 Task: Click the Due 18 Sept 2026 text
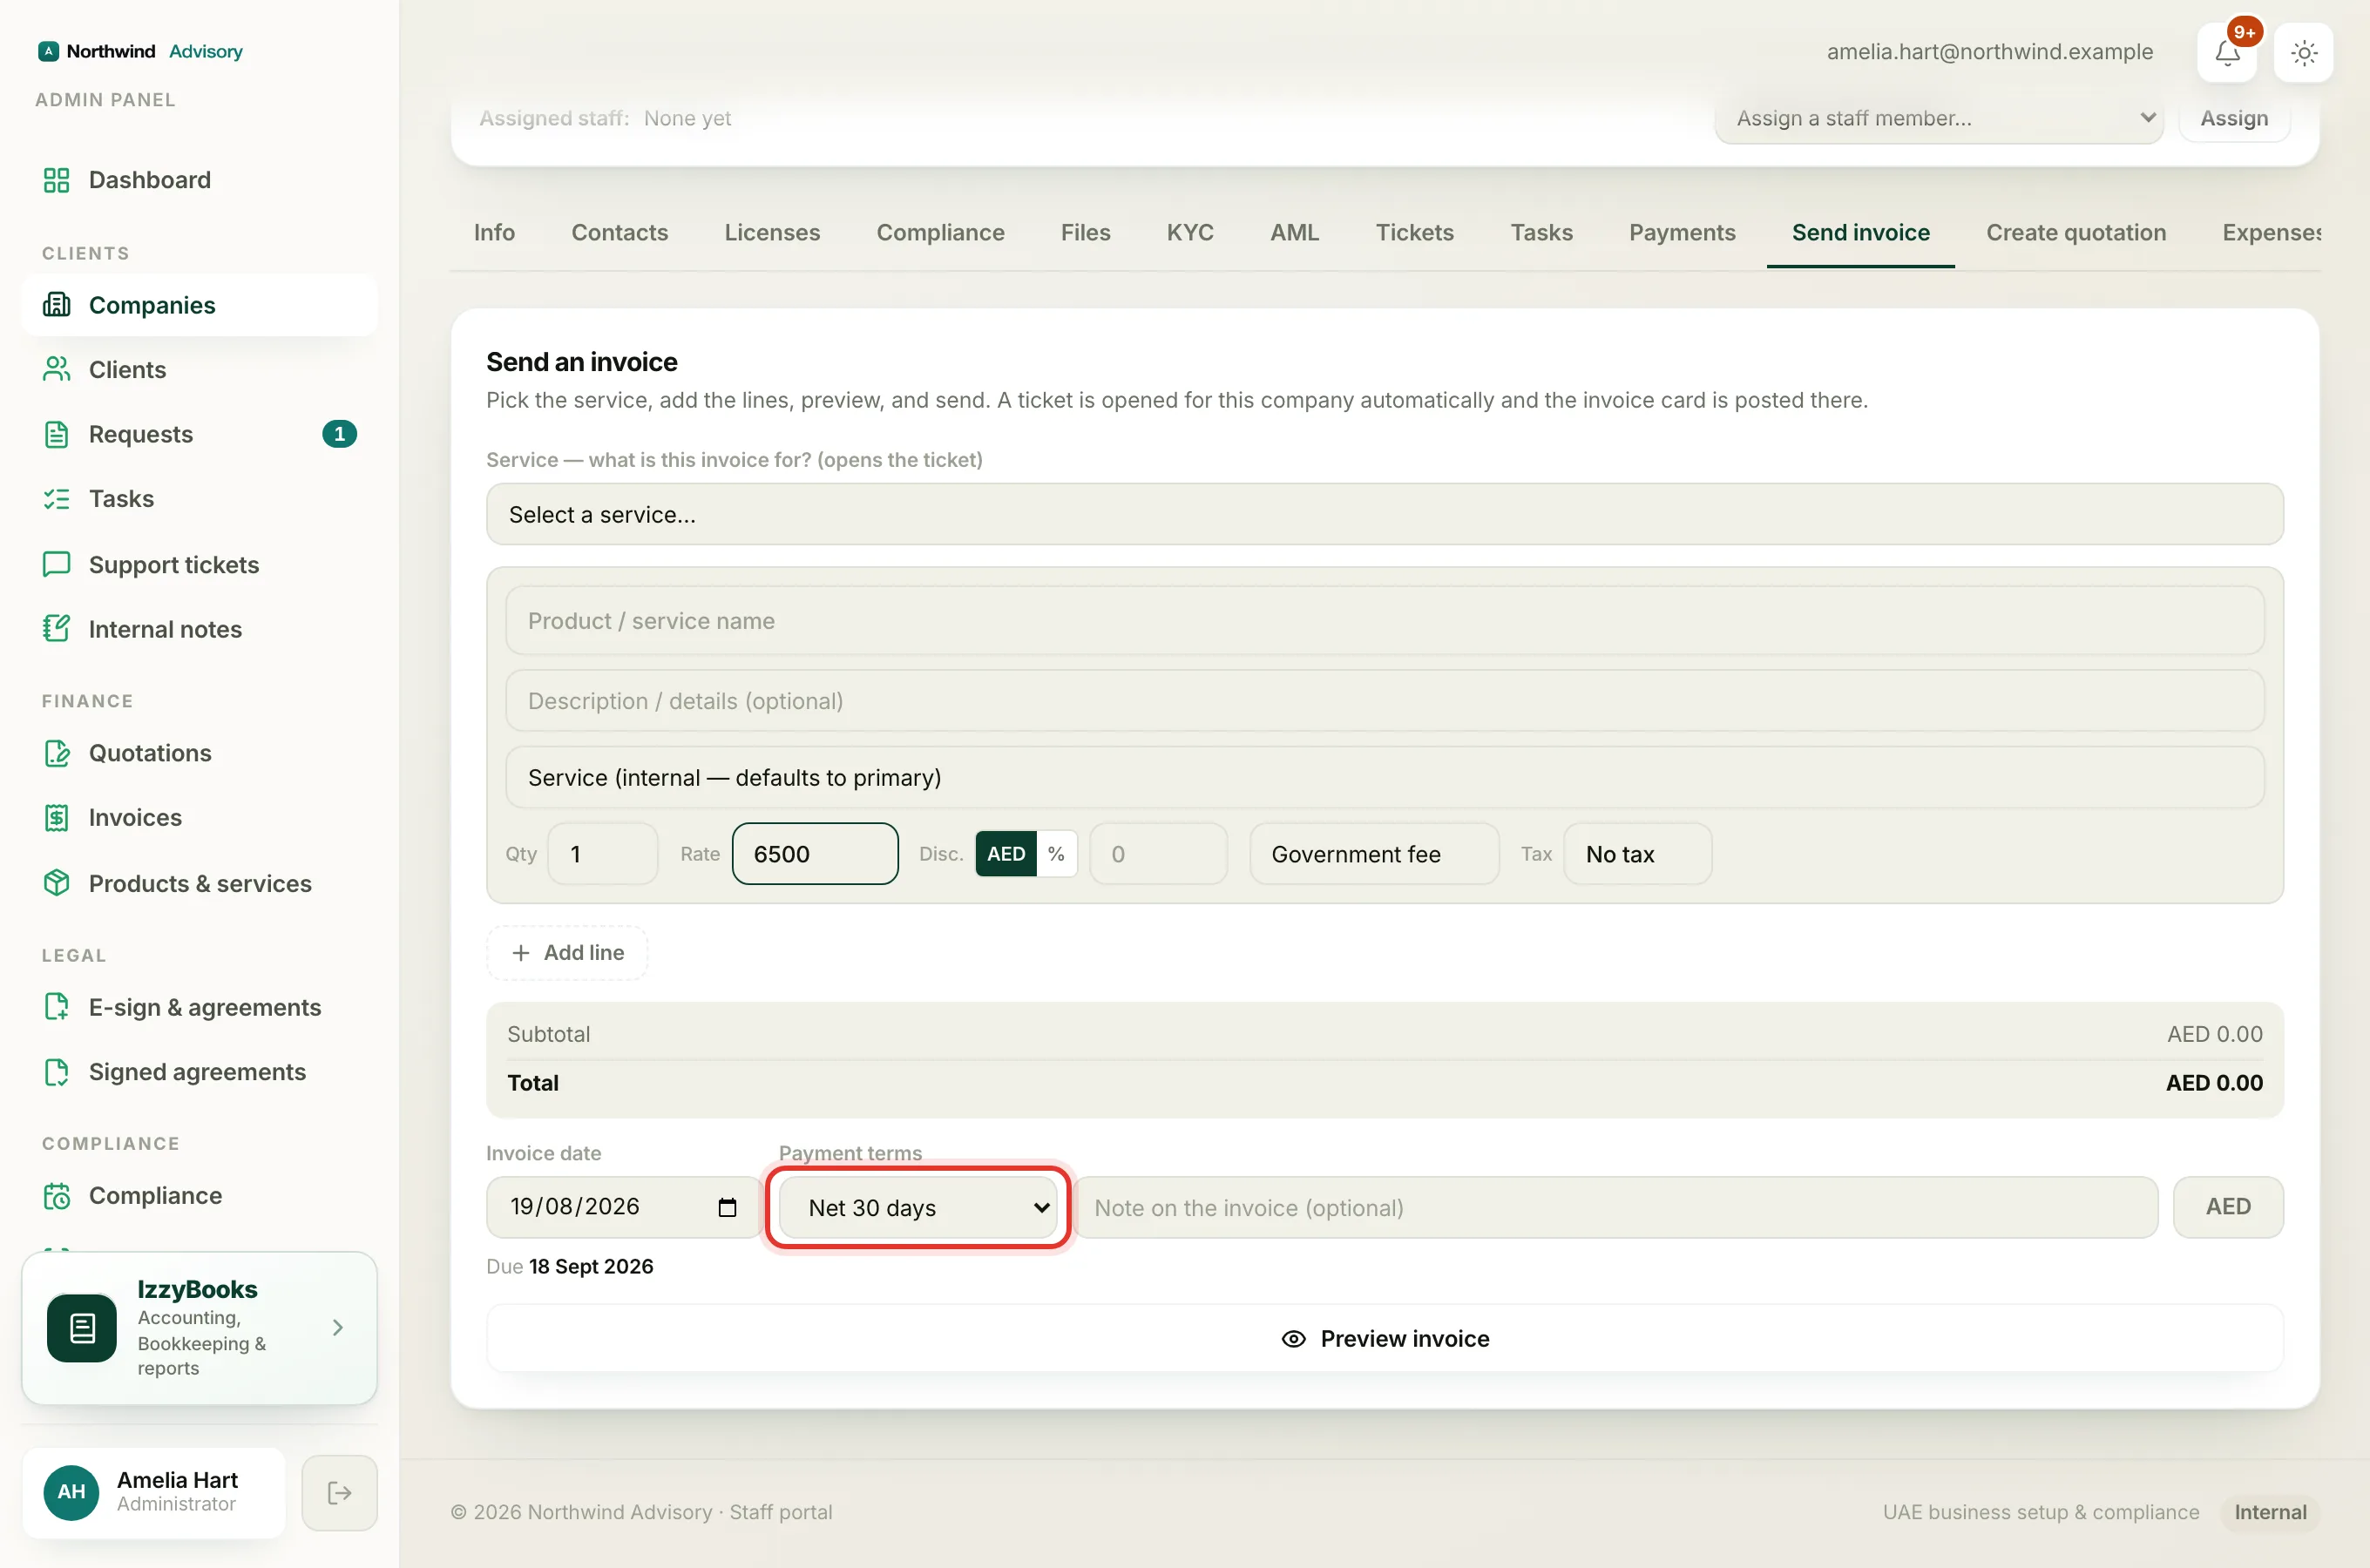click(x=569, y=1267)
